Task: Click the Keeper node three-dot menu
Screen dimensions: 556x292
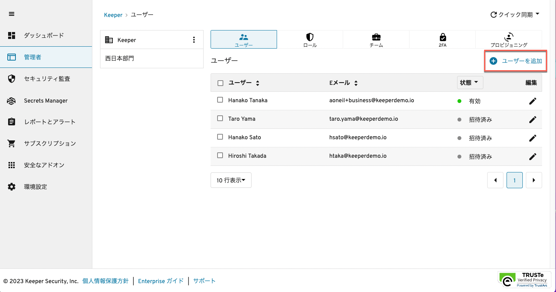Action: pyautogui.click(x=194, y=40)
